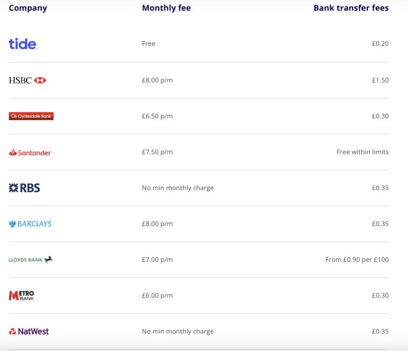Click the Santander logo
The width and height of the screenshot is (408, 351).
click(30, 153)
